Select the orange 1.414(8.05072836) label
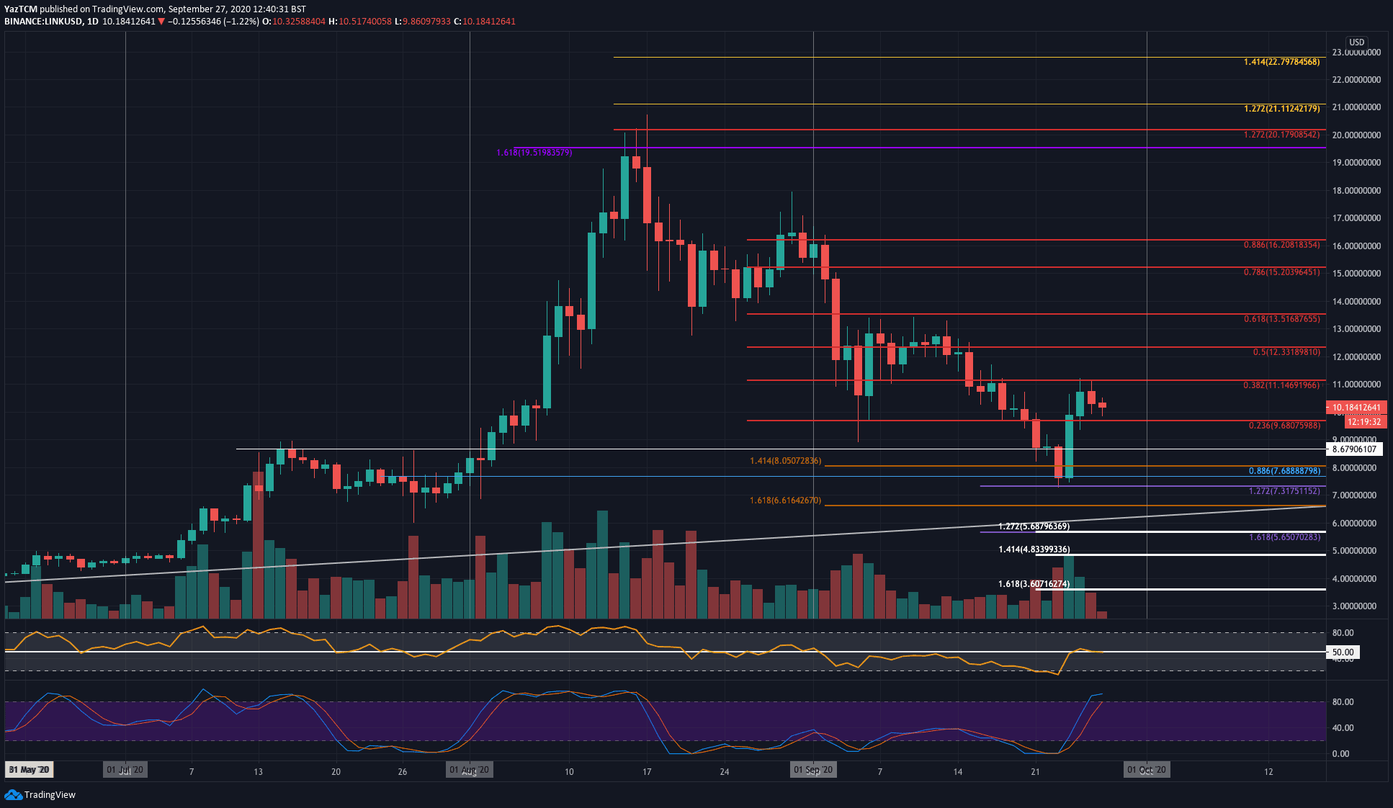Screen dimensions: 1393x808 [x=785, y=461]
